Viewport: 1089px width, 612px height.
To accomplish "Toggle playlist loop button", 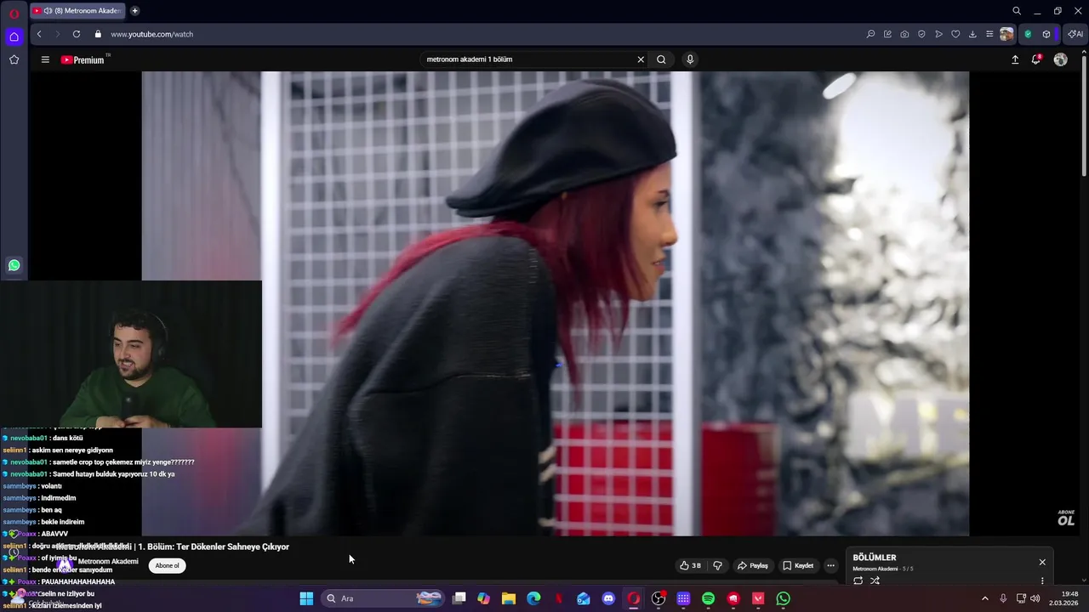I will tap(858, 581).
